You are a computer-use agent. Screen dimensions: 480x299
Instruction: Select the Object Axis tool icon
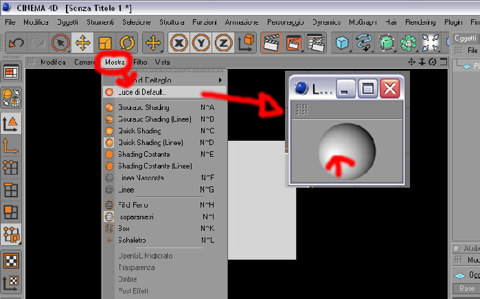pyautogui.click(x=10, y=146)
